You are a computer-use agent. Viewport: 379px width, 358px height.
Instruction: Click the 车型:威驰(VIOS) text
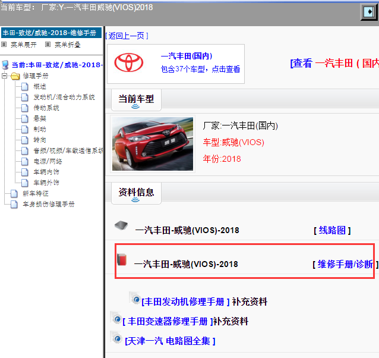233,142
